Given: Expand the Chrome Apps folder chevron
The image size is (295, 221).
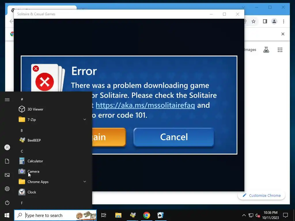Looking at the screenshot, I should point(85,182).
